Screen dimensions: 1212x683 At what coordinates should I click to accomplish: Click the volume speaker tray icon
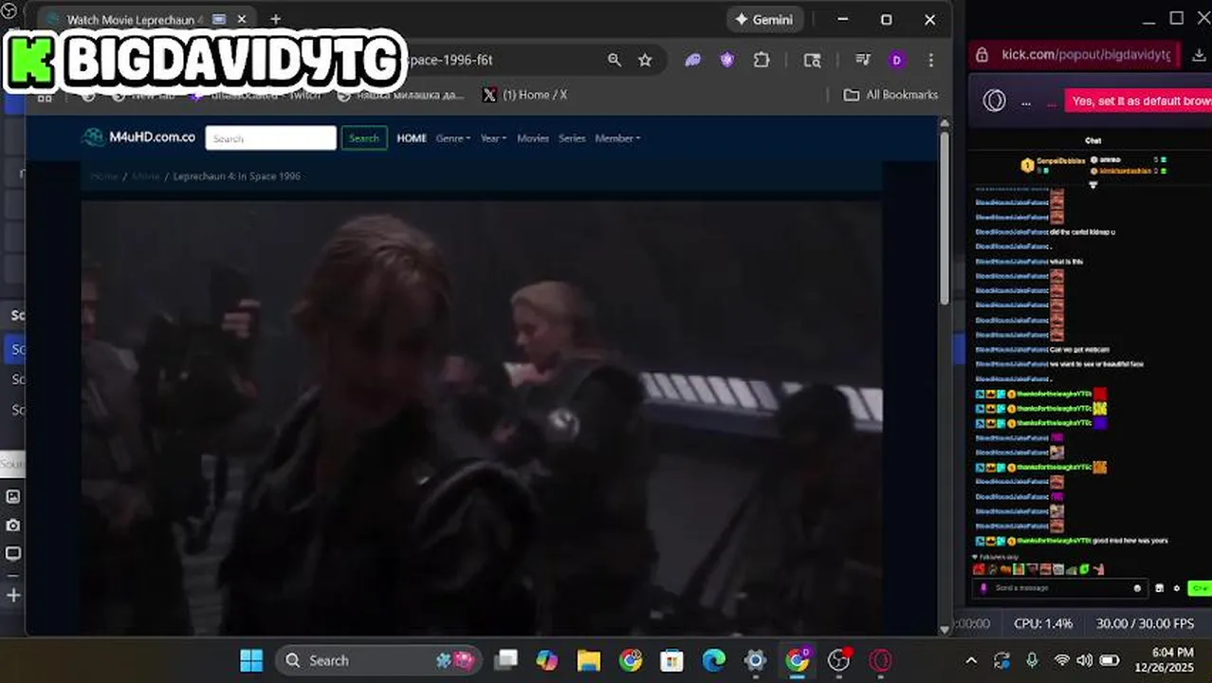tap(1084, 660)
